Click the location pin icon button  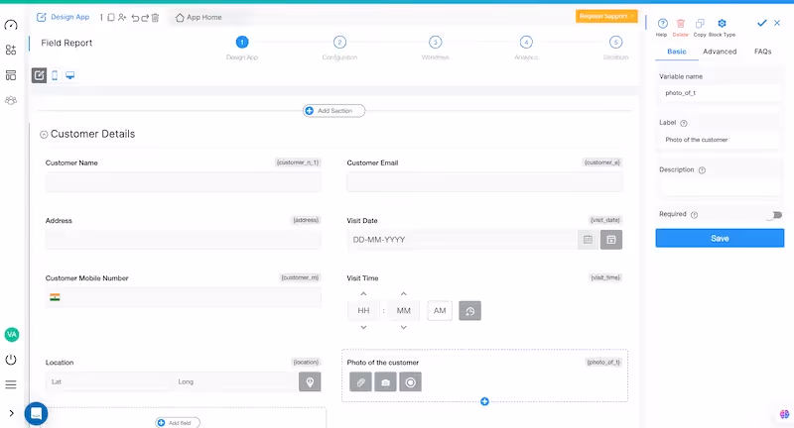click(310, 382)
